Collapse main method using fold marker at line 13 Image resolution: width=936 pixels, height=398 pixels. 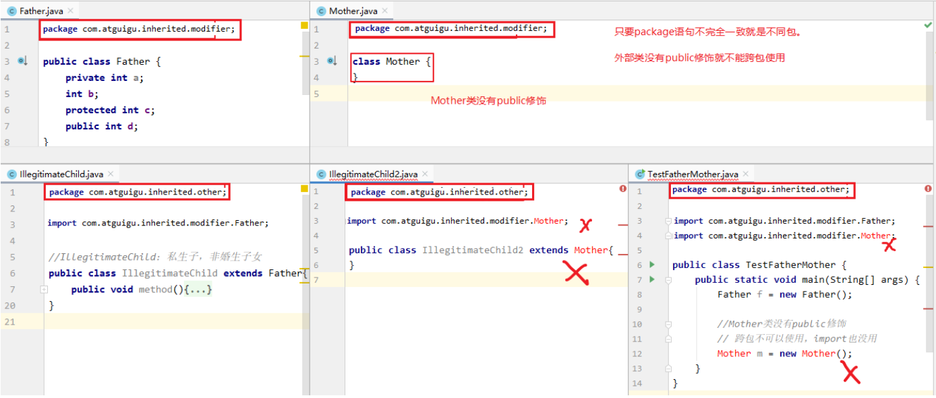coord(669,368)
